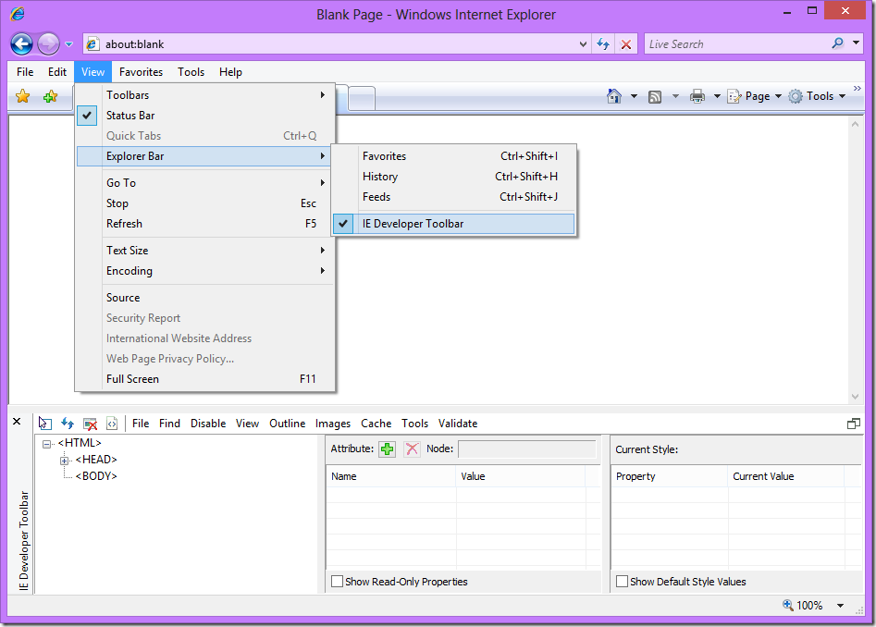Image resolution: width=876 pixels, height=627 pixels.
Task: Open the Help menu
Action: point(230,72)
